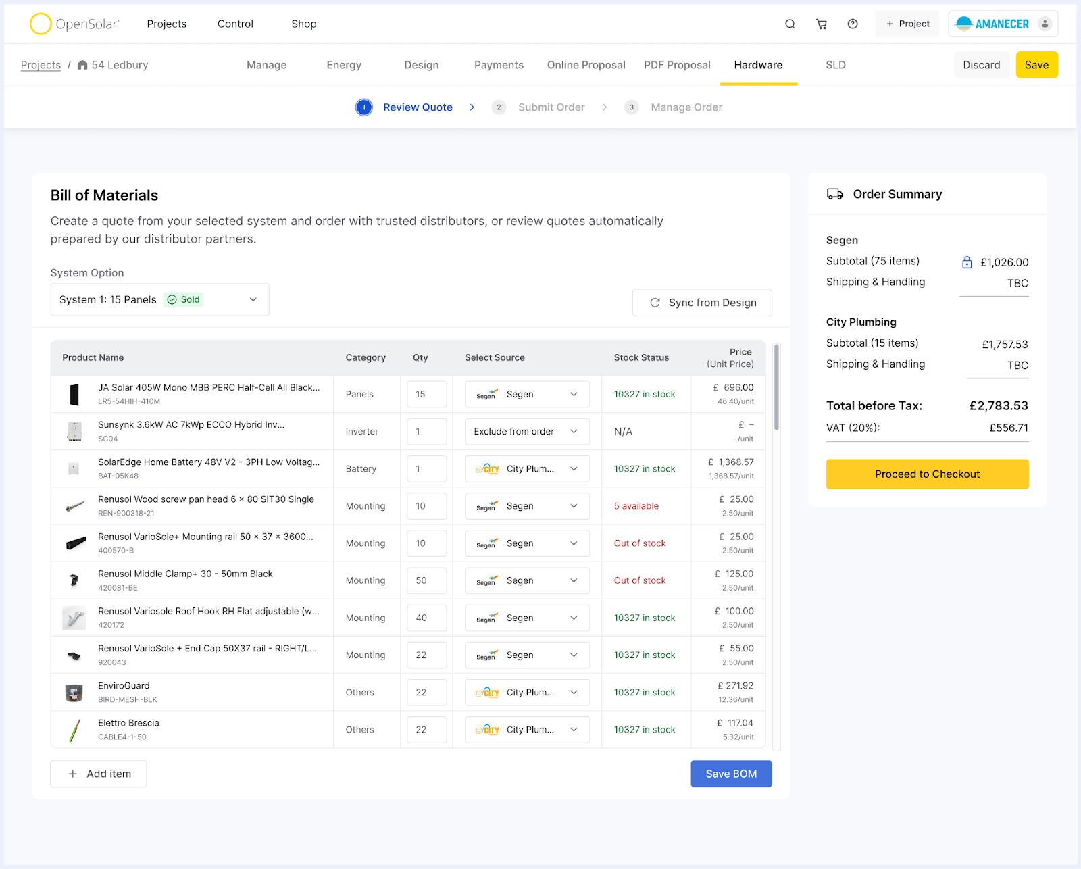Open the Shop menu

303,24
